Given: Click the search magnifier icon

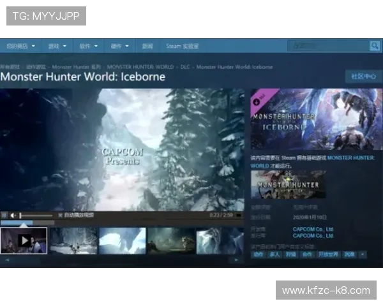Looking at the screenshot, I should click(375, 46).
